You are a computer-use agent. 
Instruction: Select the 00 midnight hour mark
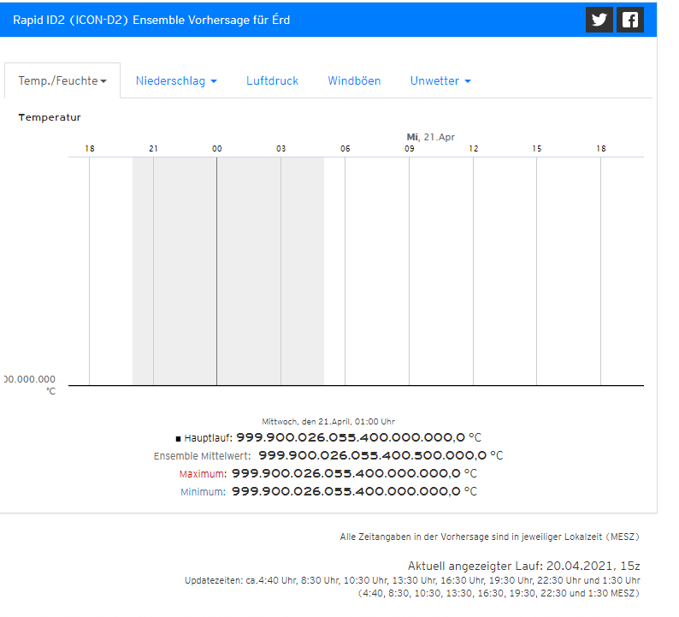point(217,149)
